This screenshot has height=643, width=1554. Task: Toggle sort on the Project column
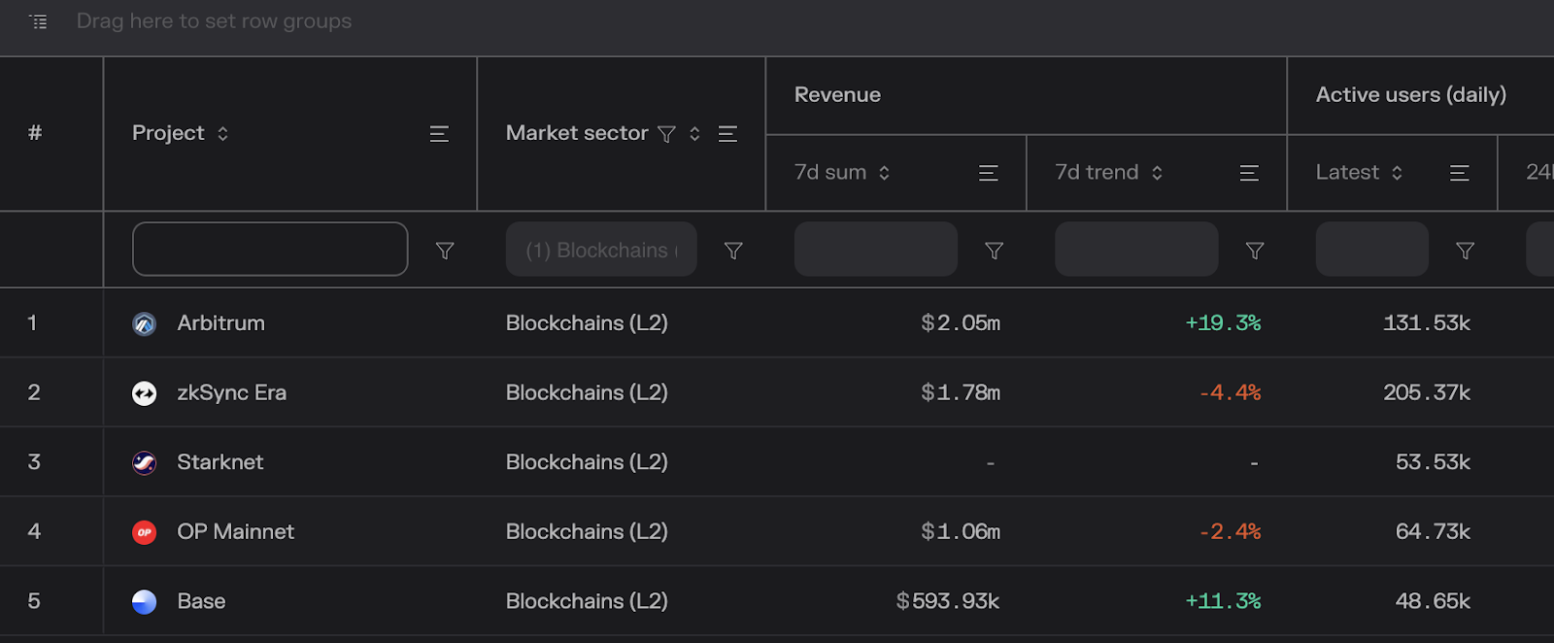222,134
